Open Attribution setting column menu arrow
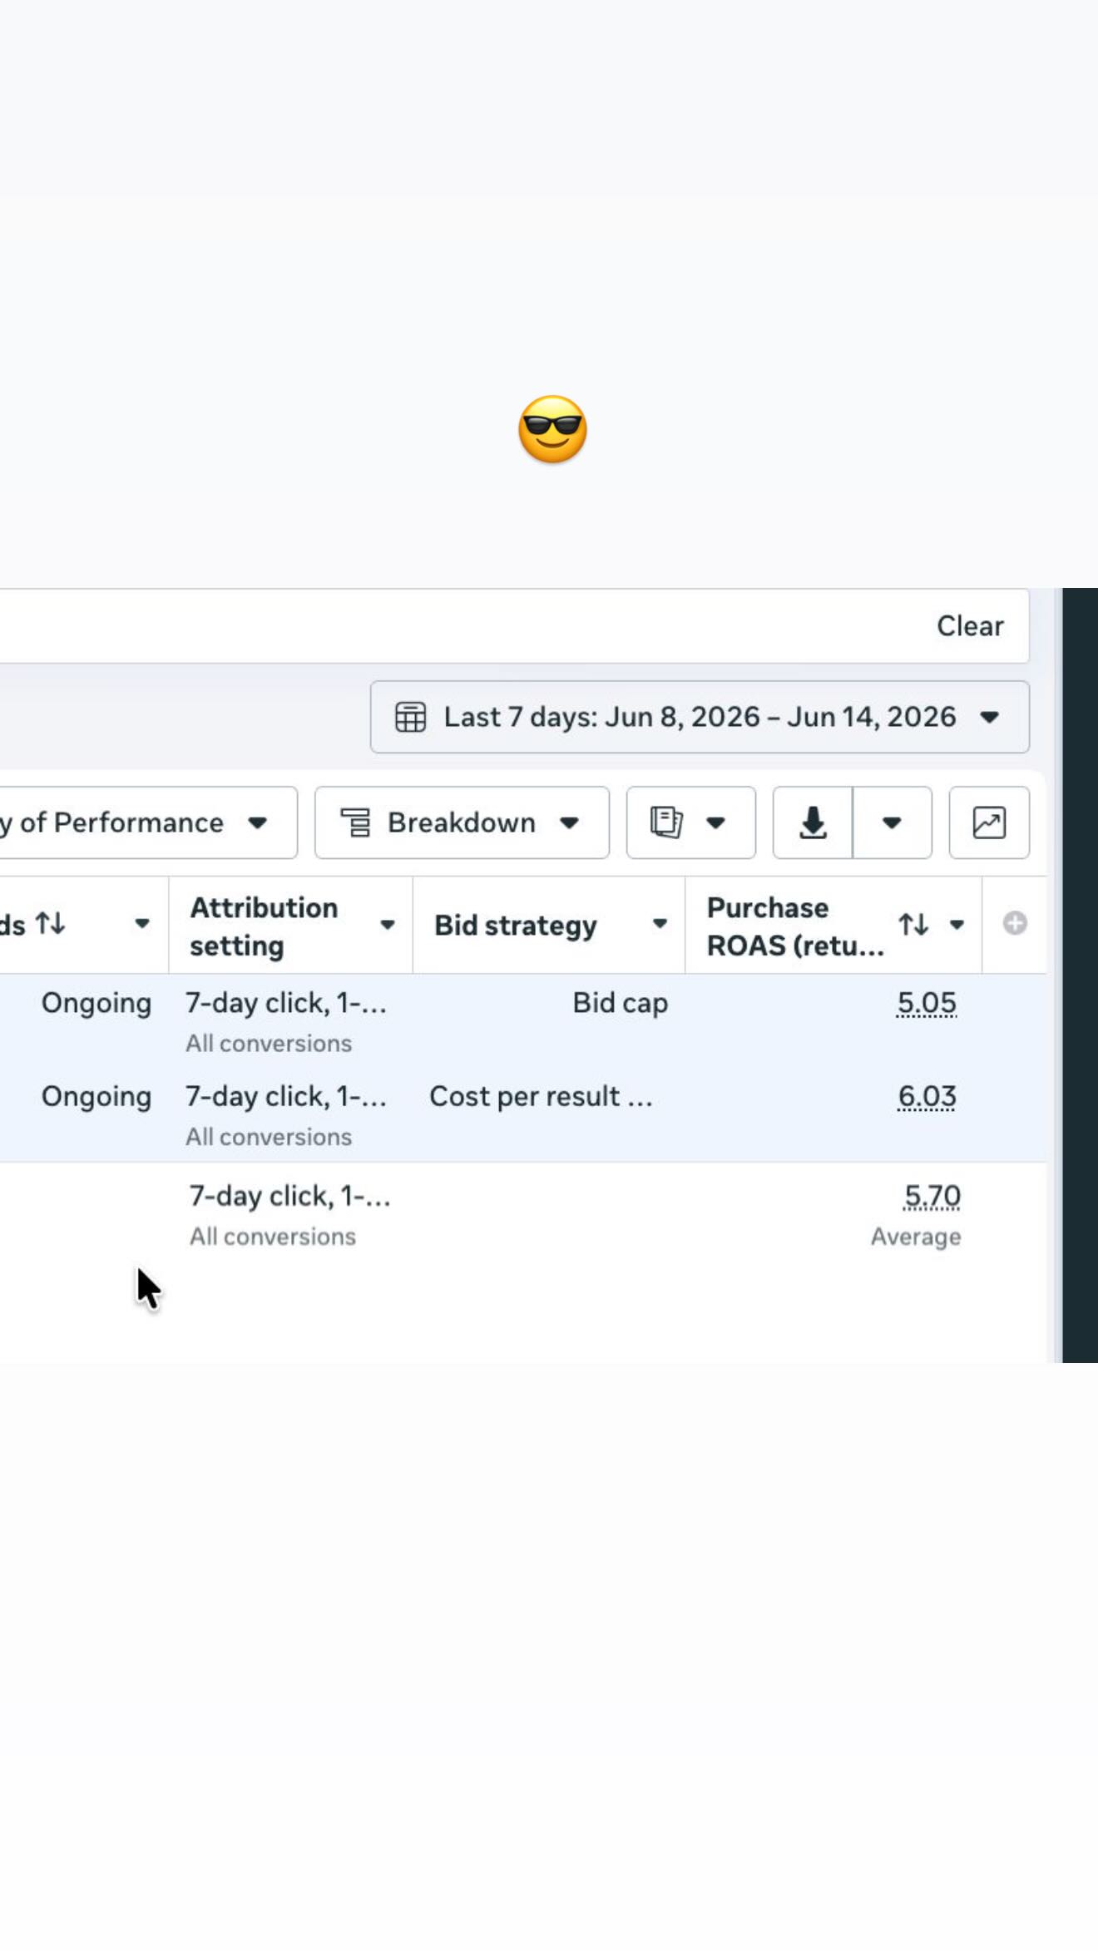Screen dimensions: 1098x1951 tap(388, 925)
